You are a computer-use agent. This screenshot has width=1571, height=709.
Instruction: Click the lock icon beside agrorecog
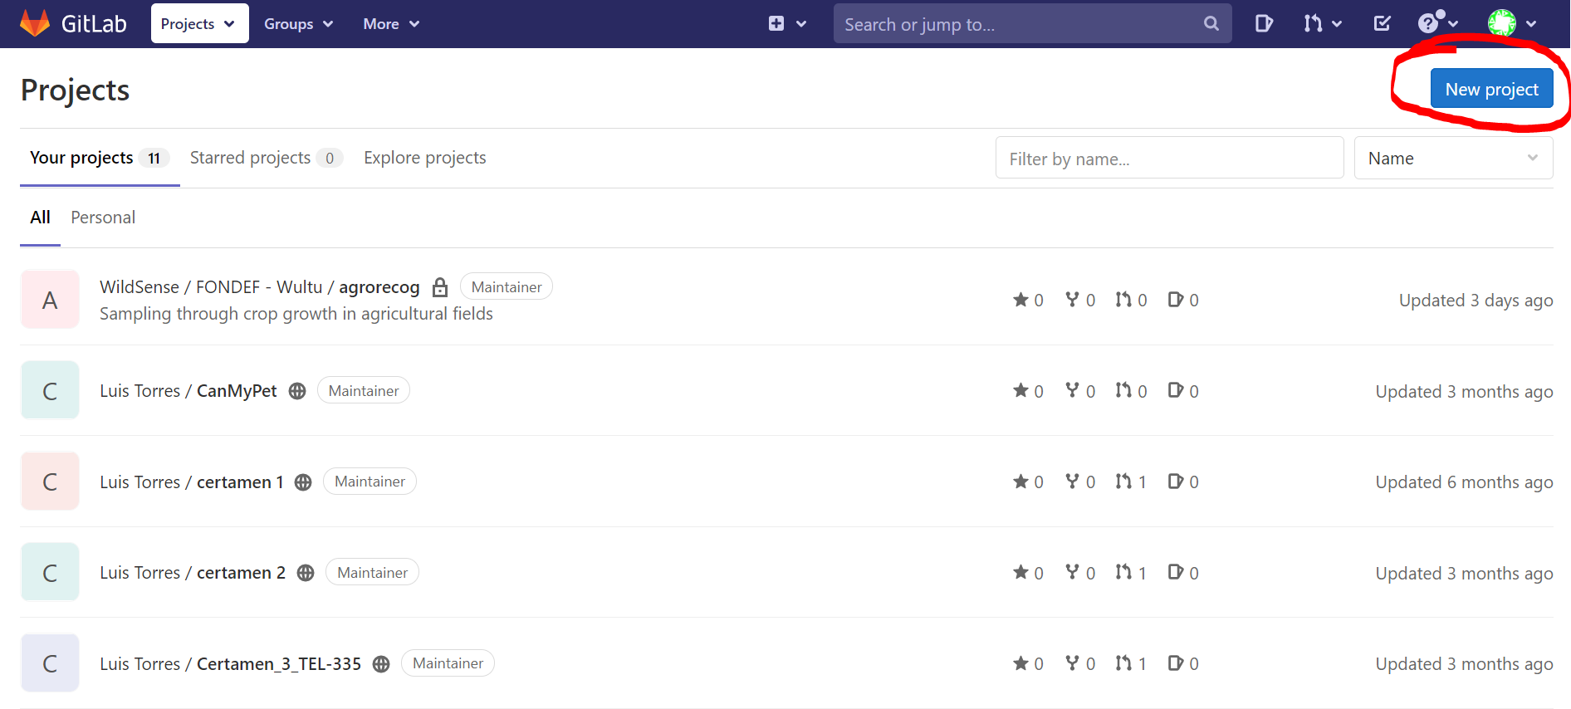[x=440, y=287]
